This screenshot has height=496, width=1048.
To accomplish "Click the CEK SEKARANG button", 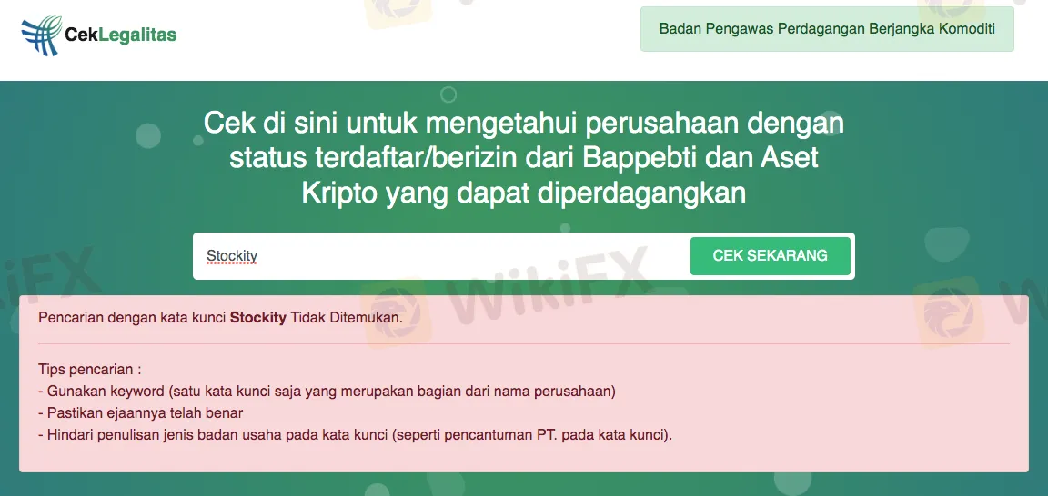I will (x=770, y=255).
